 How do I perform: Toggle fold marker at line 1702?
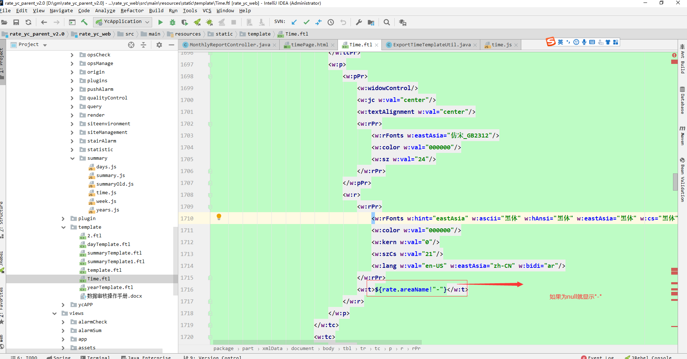click(210, 124)
